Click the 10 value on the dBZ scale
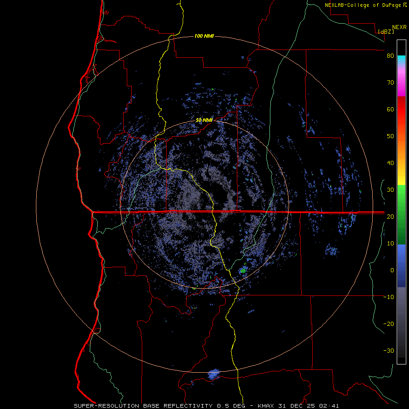The height and width of the screenshot is (409, 409). click(390, 244)
